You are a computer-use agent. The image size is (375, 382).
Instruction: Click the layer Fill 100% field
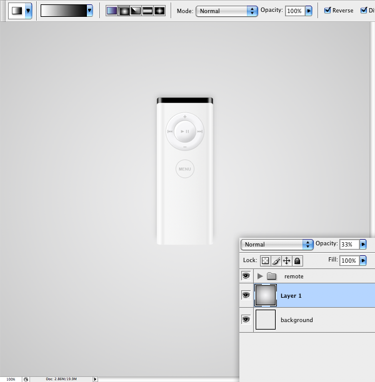point(349,261)
